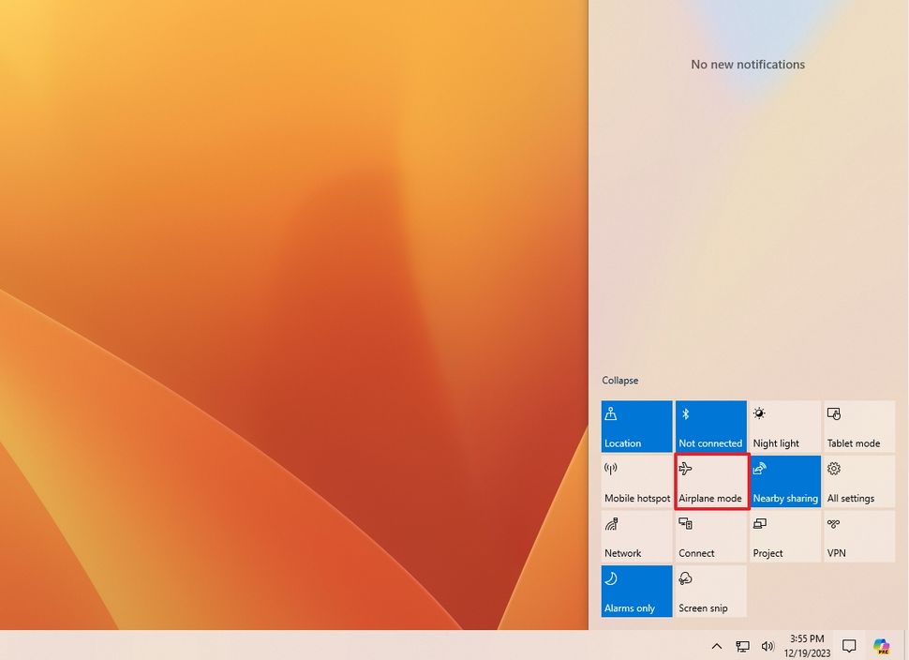This screenshot has height=660, width=909.
Task: Toggle Mobile hotspot
Action: (635, 481)
